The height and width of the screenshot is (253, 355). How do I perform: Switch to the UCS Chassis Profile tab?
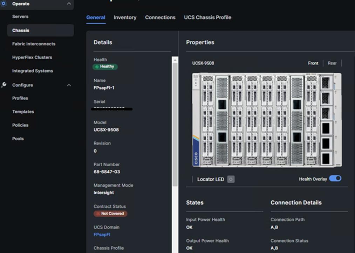pos(207,18)
